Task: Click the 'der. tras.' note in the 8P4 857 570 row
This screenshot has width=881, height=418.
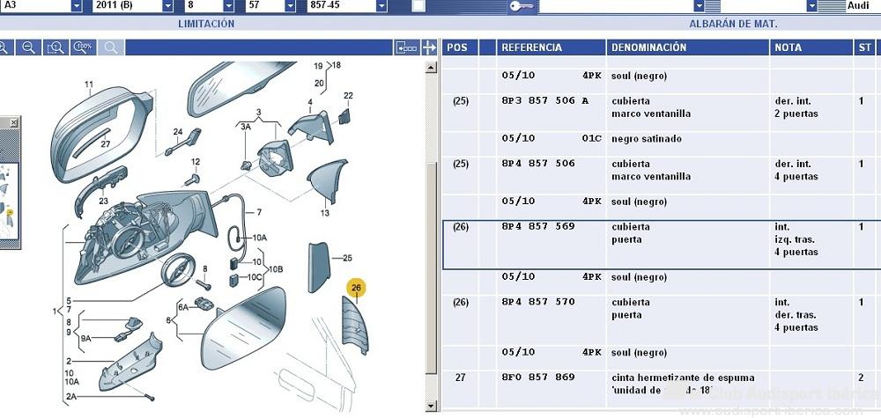Action: 796,315
